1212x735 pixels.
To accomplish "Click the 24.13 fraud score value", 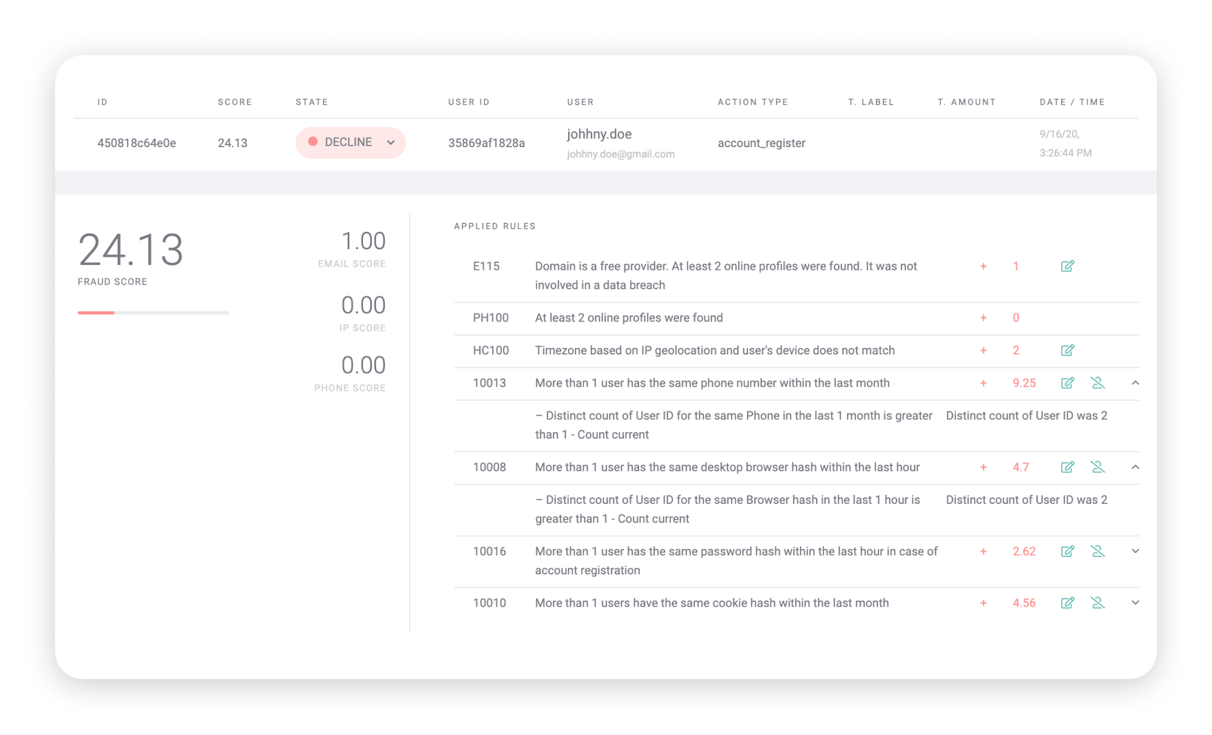I will (x=130, y=249).
